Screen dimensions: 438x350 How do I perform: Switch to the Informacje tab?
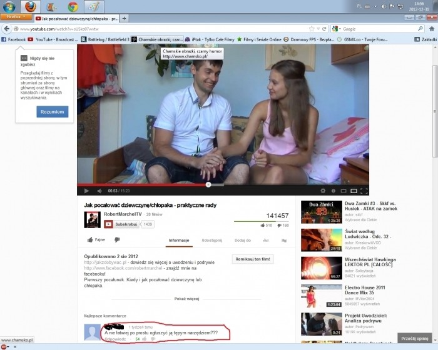tap(179, 240)
